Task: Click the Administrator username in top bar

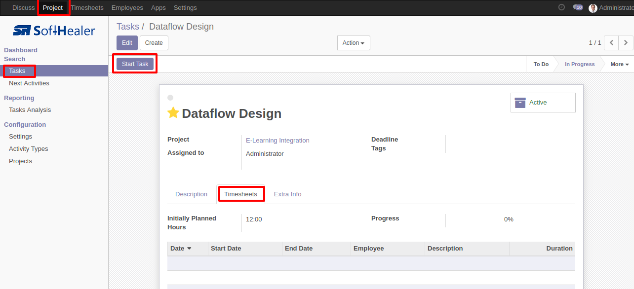Action: 616,8
